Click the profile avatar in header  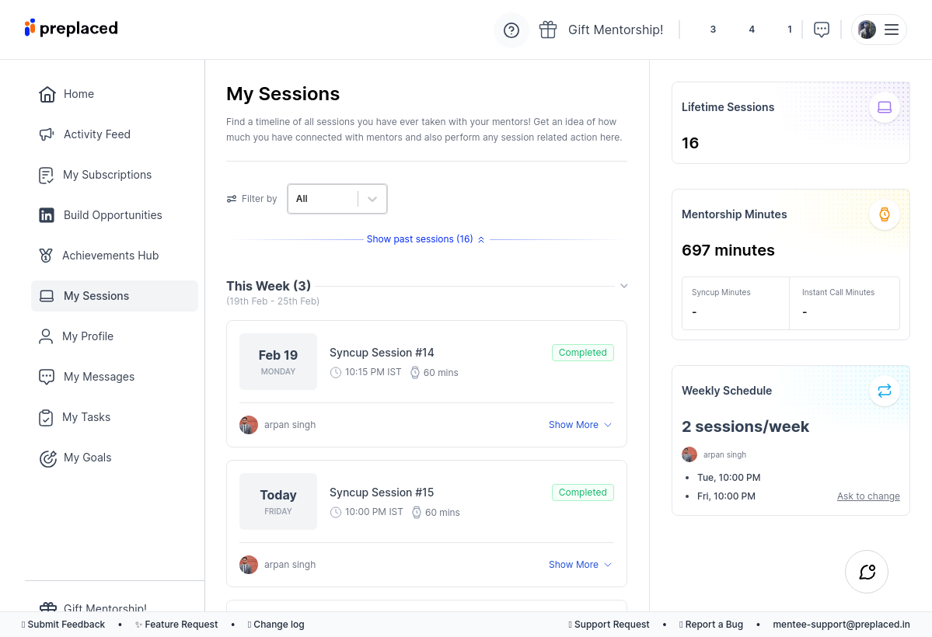click(867, 30)
